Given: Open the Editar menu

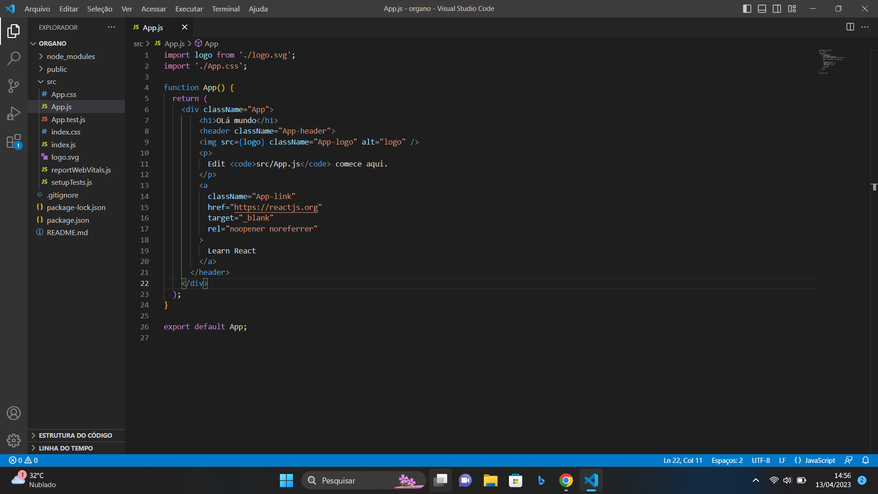Looking at the screenshot, I should point(69,9).
